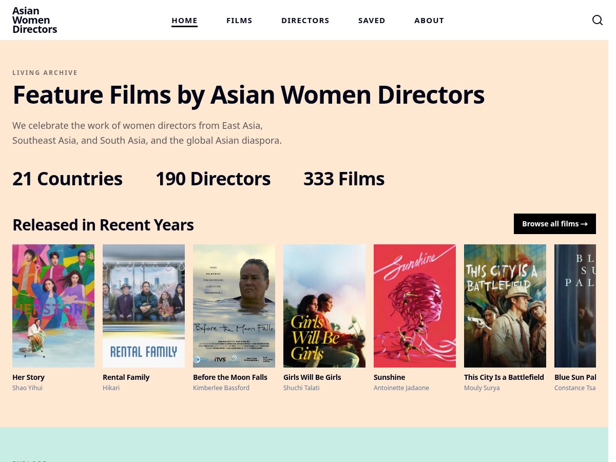Open the Rental Family poster

point(144,306)
